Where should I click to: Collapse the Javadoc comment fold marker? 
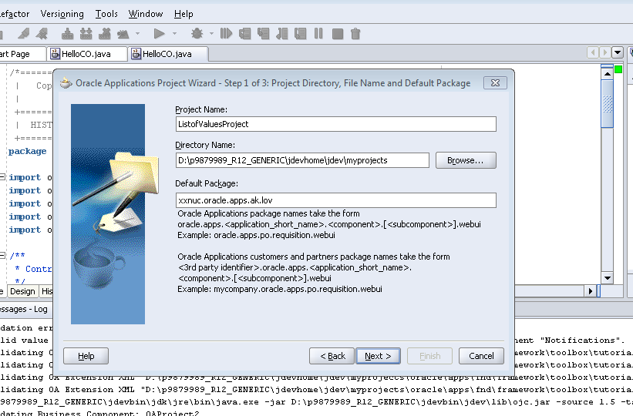[x=3, y=255]
